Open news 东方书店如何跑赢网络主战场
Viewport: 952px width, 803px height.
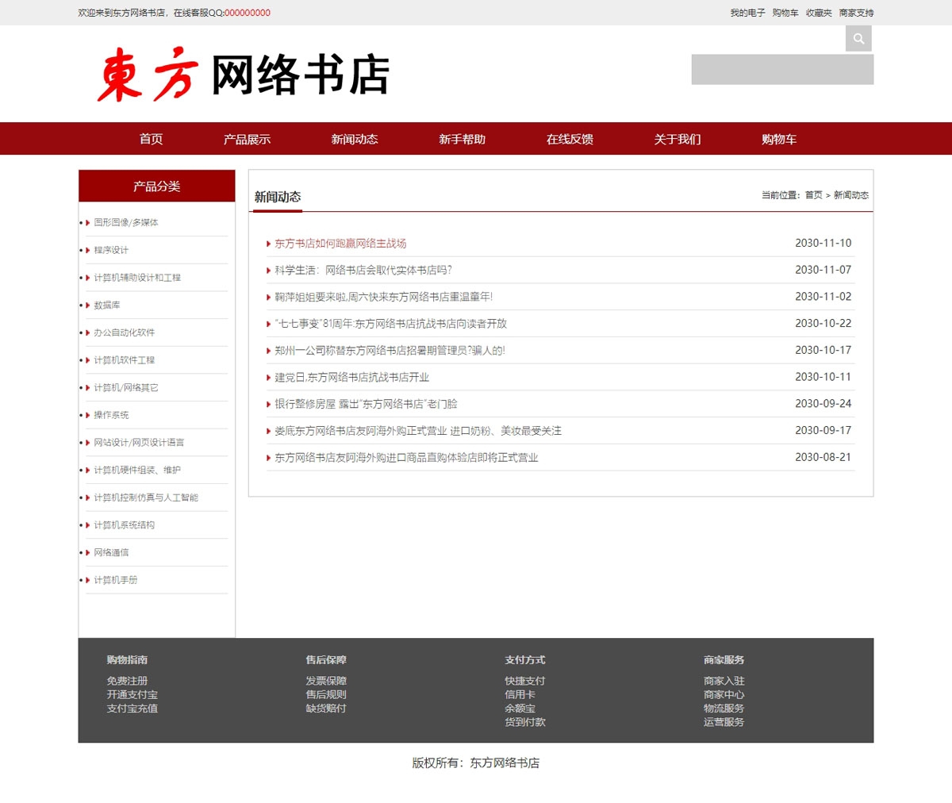click(340, 244)
